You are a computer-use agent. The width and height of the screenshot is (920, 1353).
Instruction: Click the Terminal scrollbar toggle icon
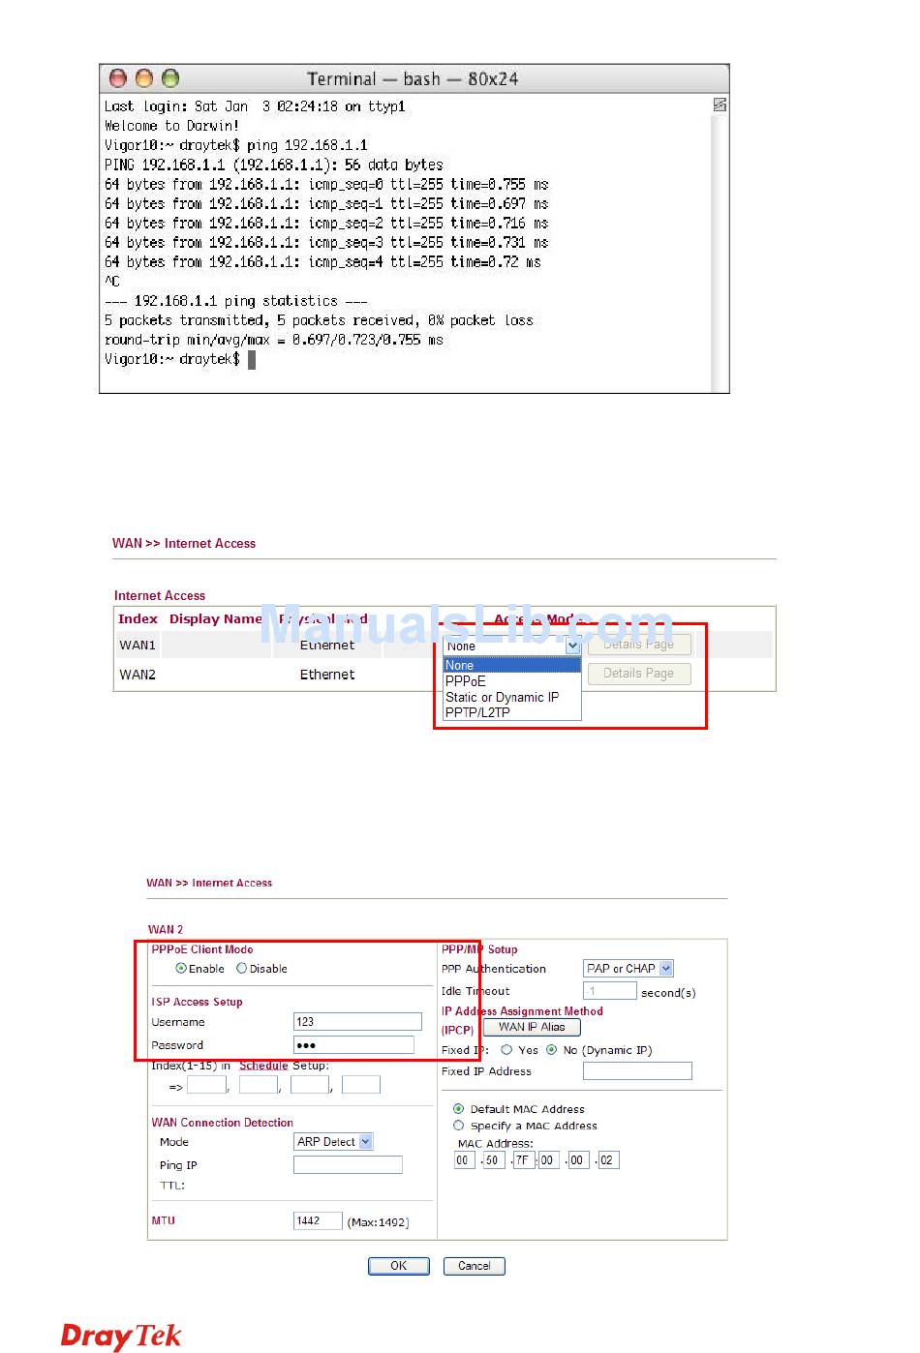click(x=720, y=105)
